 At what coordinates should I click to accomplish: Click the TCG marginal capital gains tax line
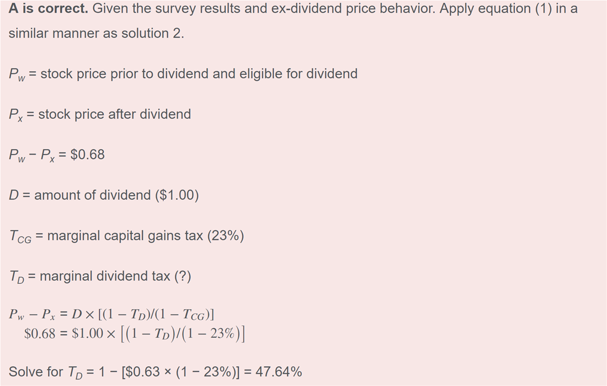(126, 236)
